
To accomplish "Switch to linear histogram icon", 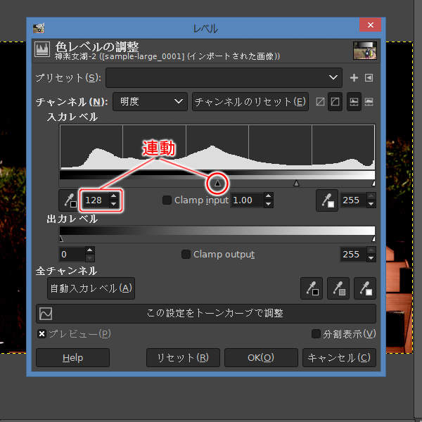I will coord(354,102).
